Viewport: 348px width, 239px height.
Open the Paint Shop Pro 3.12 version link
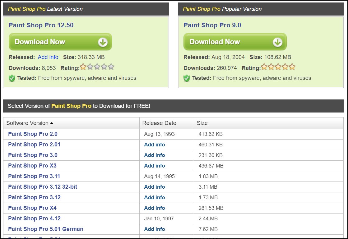tap(35, 197)
